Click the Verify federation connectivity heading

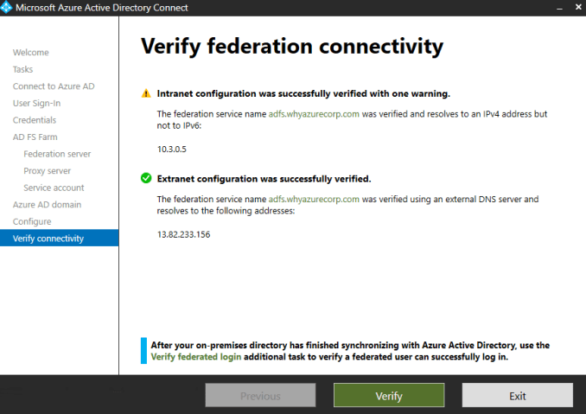pyautogui.click(x=292, y=47)
